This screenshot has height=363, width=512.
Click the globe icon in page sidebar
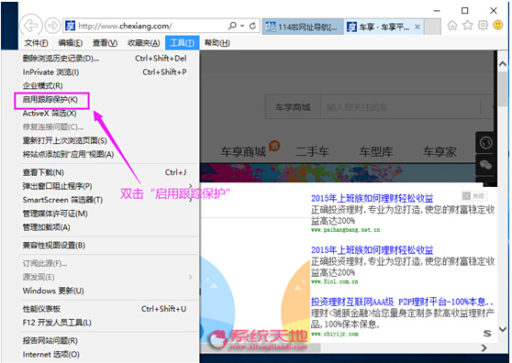pyautogui.click(x=486, y=142)
